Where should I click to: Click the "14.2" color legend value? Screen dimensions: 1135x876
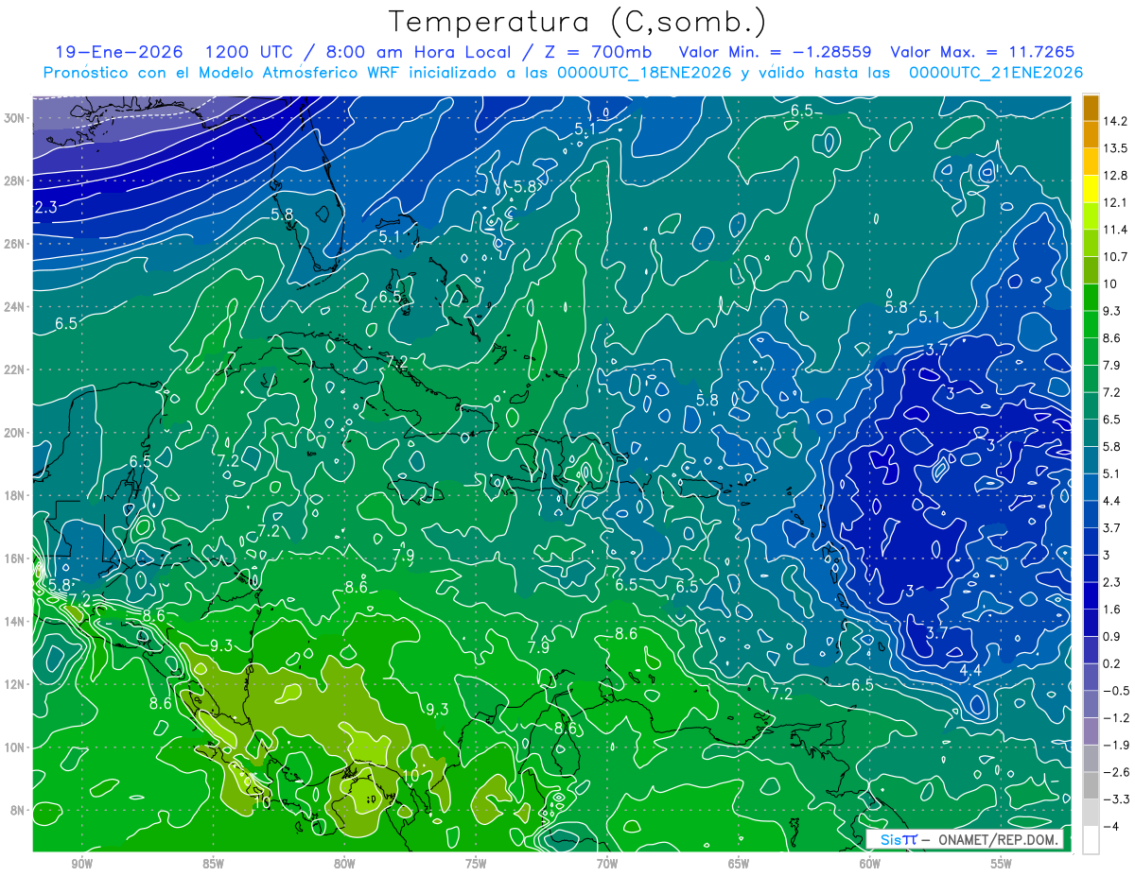tap(1114, 121)
